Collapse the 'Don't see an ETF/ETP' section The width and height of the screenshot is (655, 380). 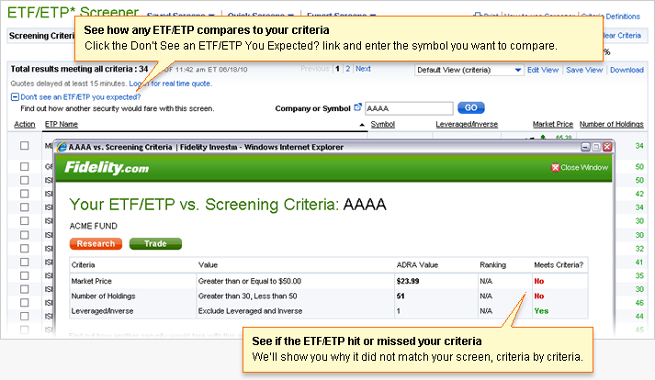[x=15, y=96]
